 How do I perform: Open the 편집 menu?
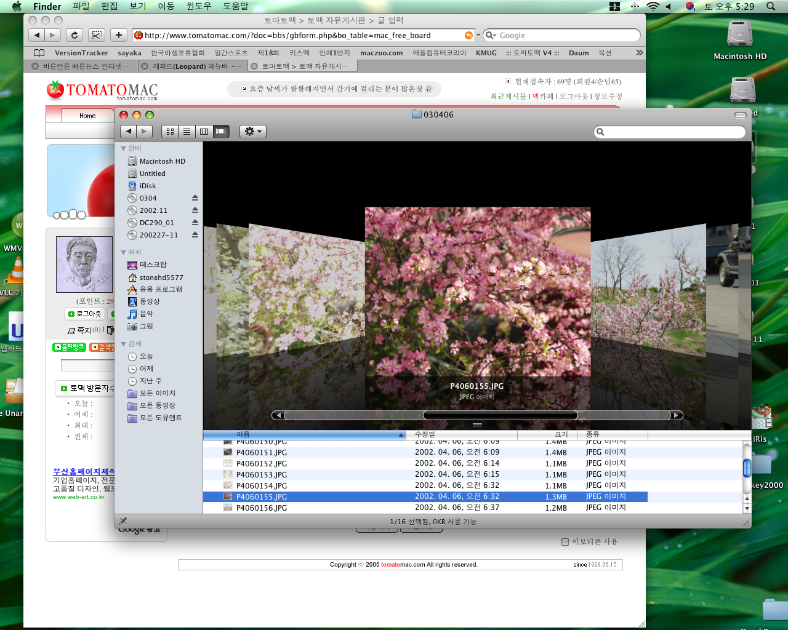pyautogui.click(x=109, y=6)
